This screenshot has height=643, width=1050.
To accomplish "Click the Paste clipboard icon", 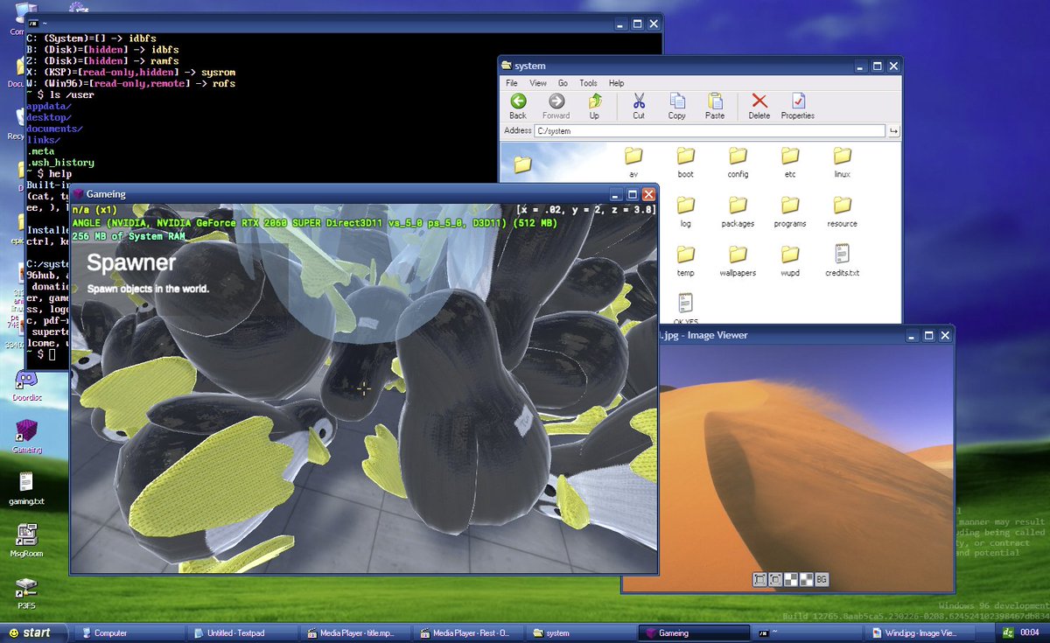I will (715, 106).
